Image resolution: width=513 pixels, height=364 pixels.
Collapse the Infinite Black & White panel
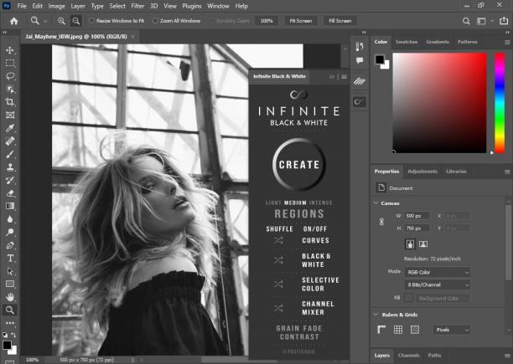[x=332, y=77]
